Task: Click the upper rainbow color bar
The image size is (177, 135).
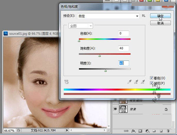Action: tap(117, 89)
